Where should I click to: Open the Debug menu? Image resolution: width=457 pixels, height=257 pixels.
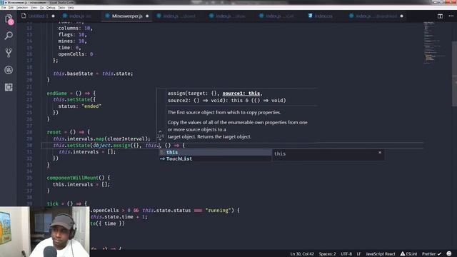[51, 8]
